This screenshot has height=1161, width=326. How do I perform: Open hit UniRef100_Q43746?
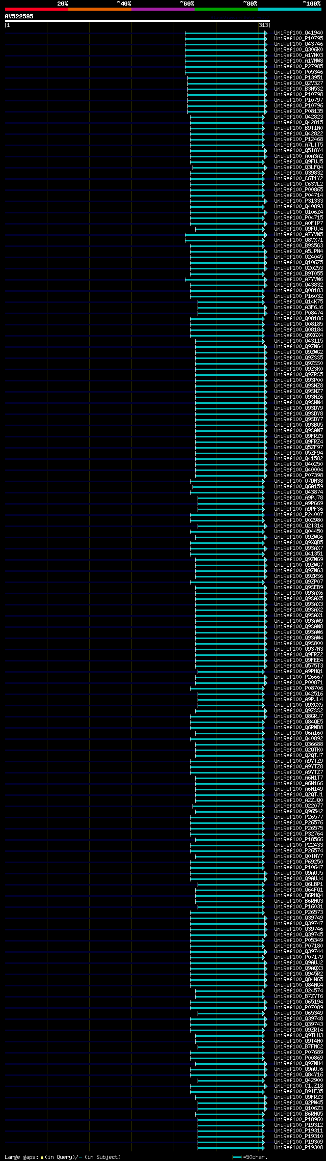tap(298, 44)
